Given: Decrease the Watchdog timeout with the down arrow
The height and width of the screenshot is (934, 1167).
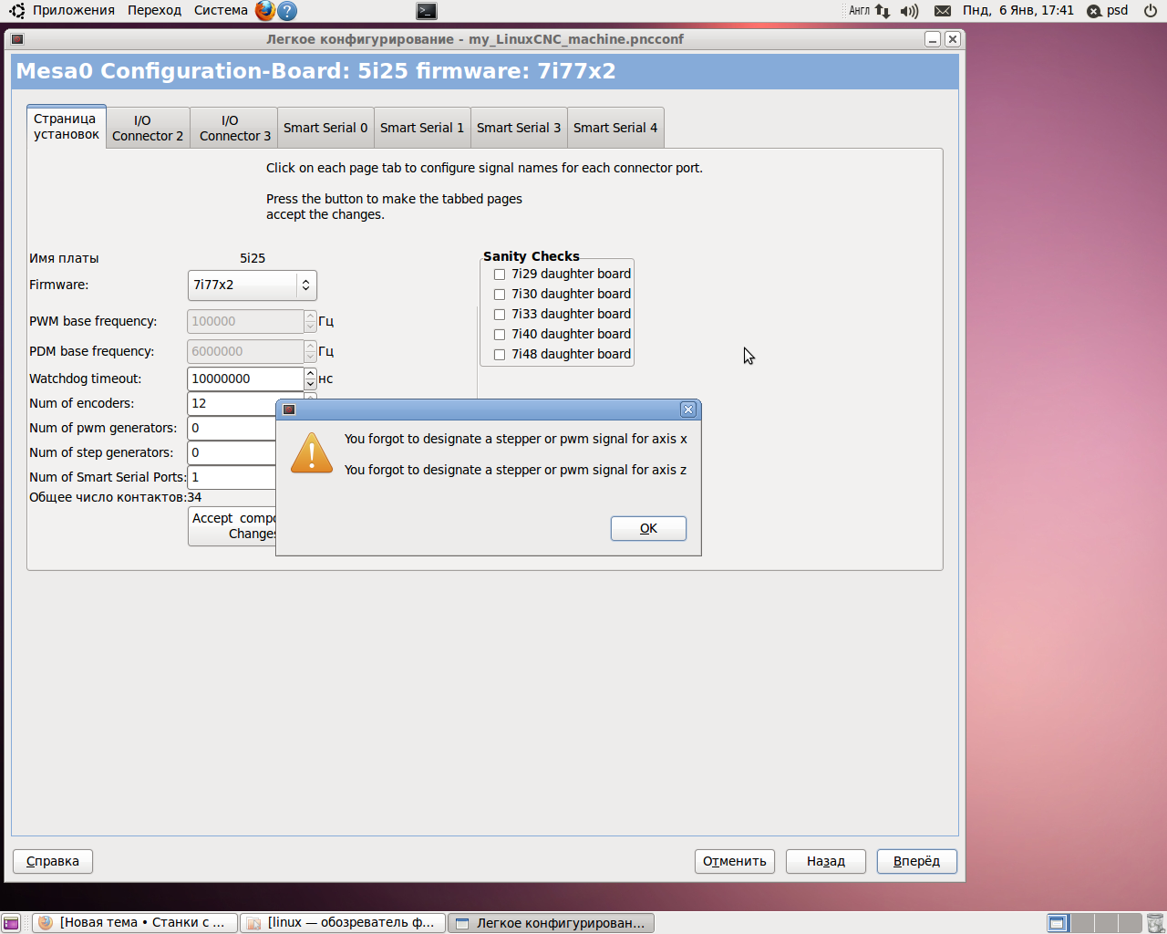Looking at the screenshot, I should click(311, 384).
